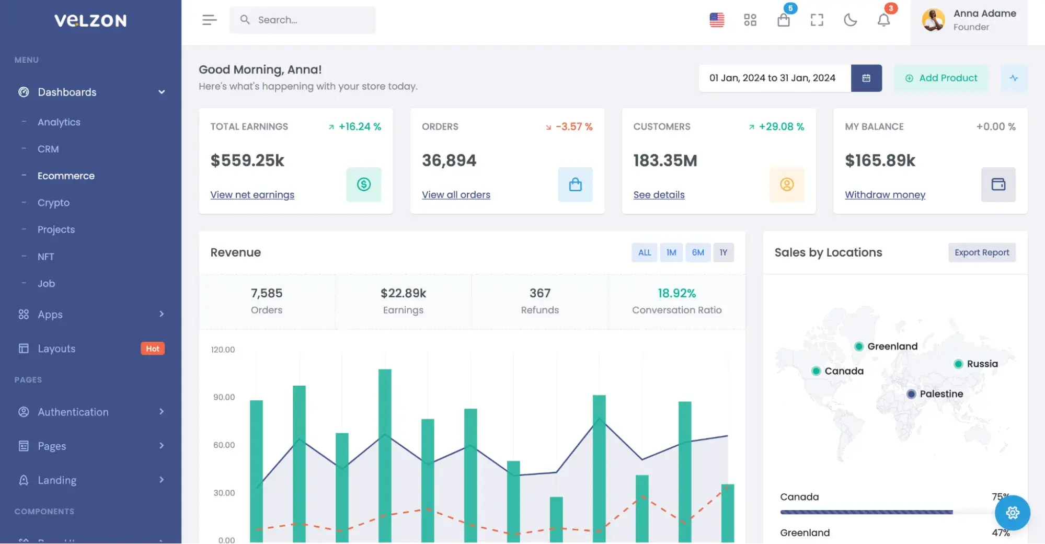The image size is (1045, 544).
Task: Open the View net earnings link
Action: (252, 194)
